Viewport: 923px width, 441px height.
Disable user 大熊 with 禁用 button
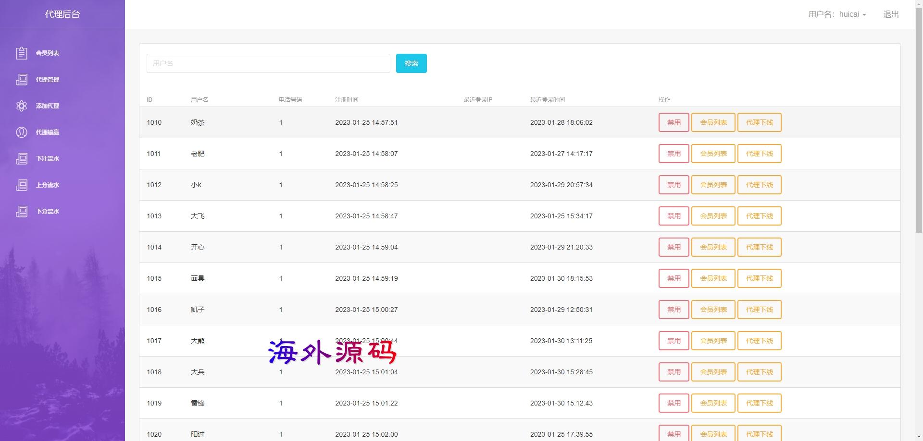(x=674, y=341)
